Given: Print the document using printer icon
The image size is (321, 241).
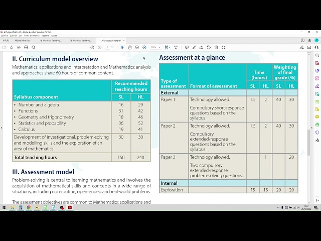Looking at the screenshot, I should click(x=26, y=48).
